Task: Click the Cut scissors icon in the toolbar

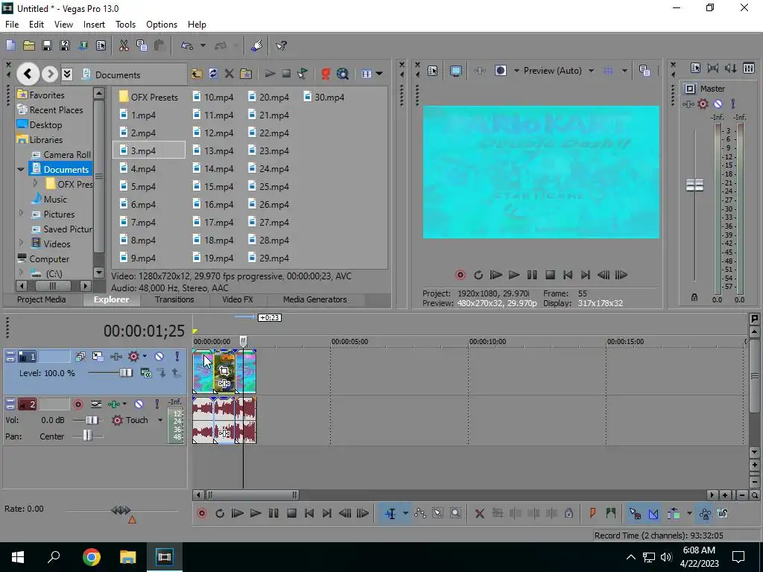Action: click(x=124, y=45)
